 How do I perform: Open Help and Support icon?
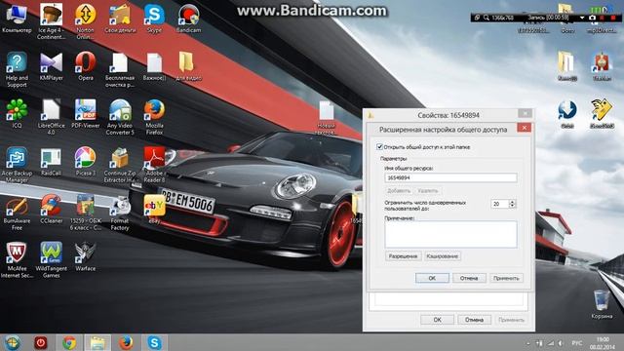pos(17,70)
